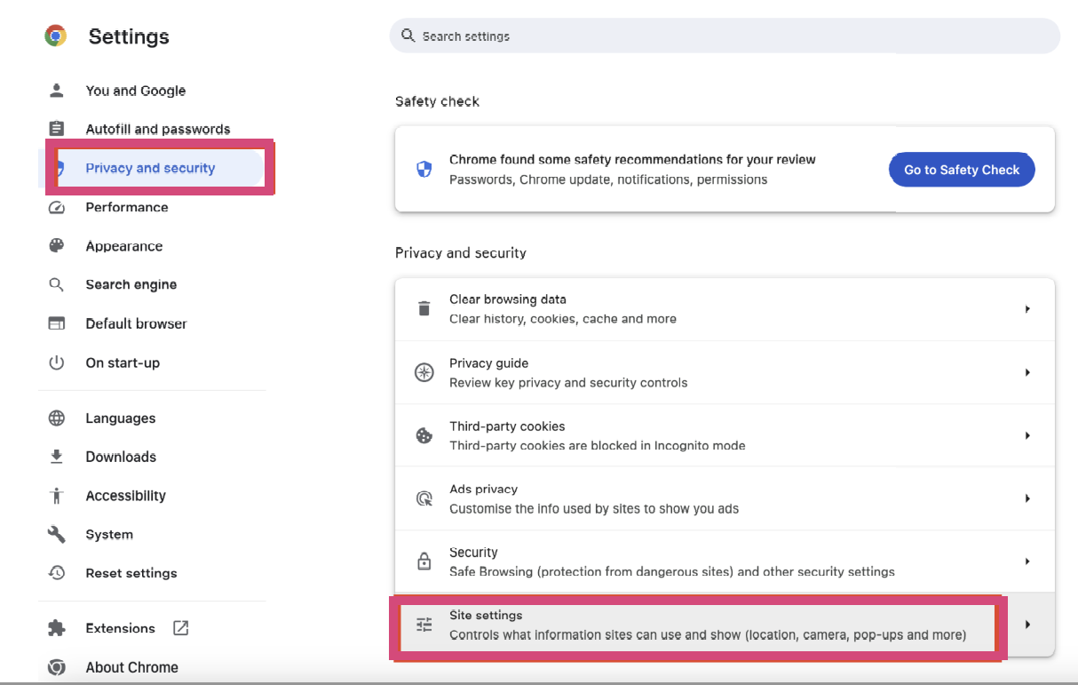
Task: Expand Clear browsing data via its arrow
Action: pyautogui.click(x=1027, y=309)
